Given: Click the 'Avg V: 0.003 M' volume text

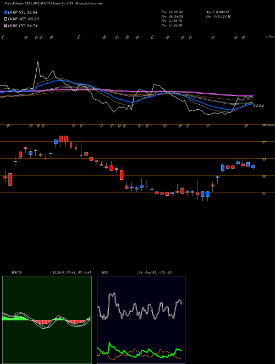Looking at the screenshot, I should click(x=218, y=12).
